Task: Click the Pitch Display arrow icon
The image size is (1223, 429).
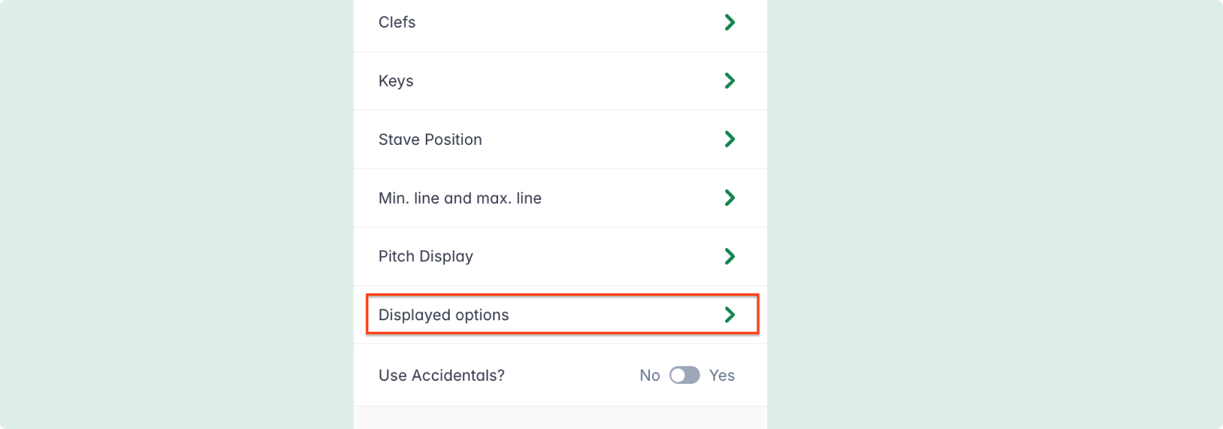Action: (730, 257)
